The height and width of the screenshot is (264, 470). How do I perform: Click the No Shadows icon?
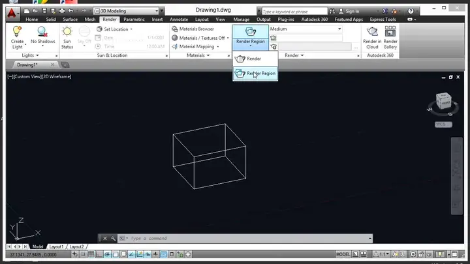click(42, 32)
